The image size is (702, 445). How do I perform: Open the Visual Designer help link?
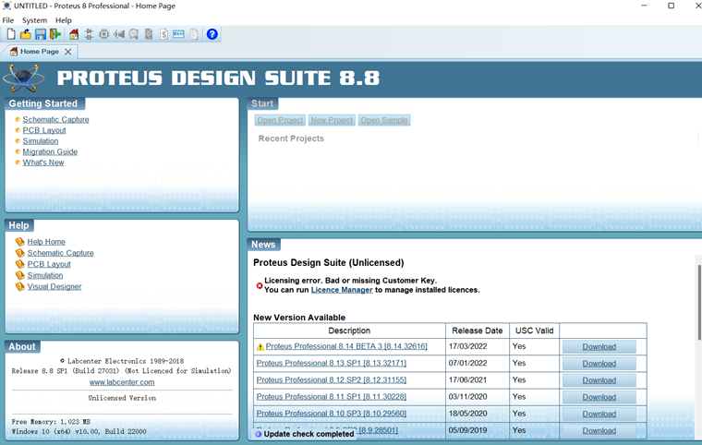tap(54, 286)
